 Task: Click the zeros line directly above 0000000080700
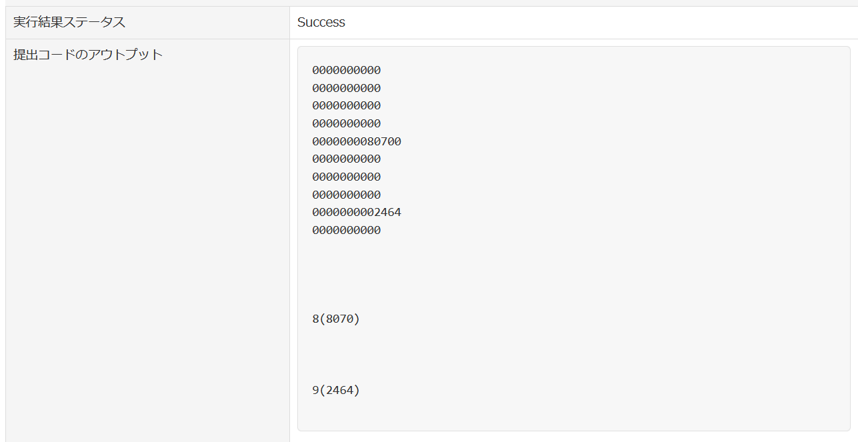(x=346, y=124)
